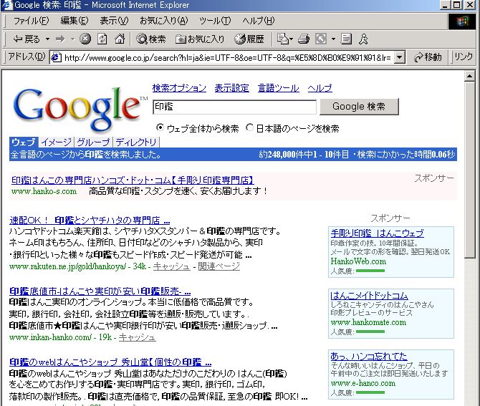Click the vertical scrollbar down arrow
Image resolution: width=480 pixels, height=406 pixels.
470,400
